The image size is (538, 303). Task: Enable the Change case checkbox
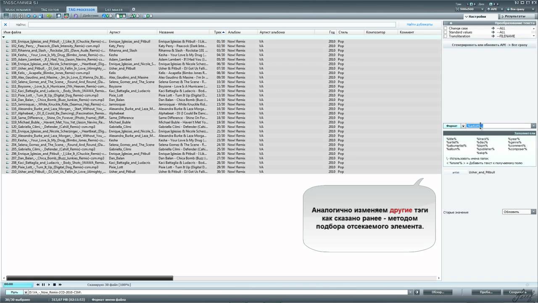(446, 28)
